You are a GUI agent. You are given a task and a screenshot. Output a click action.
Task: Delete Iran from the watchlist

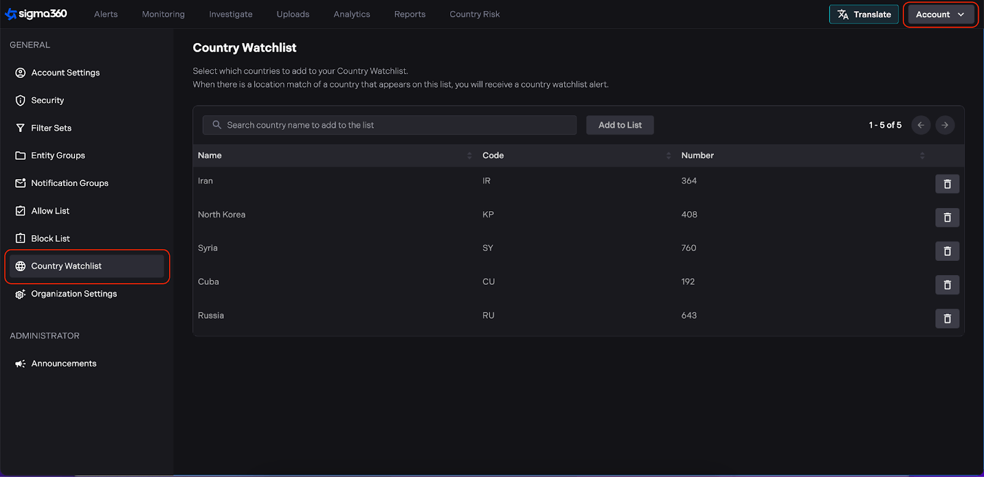(x=947, y=184)
